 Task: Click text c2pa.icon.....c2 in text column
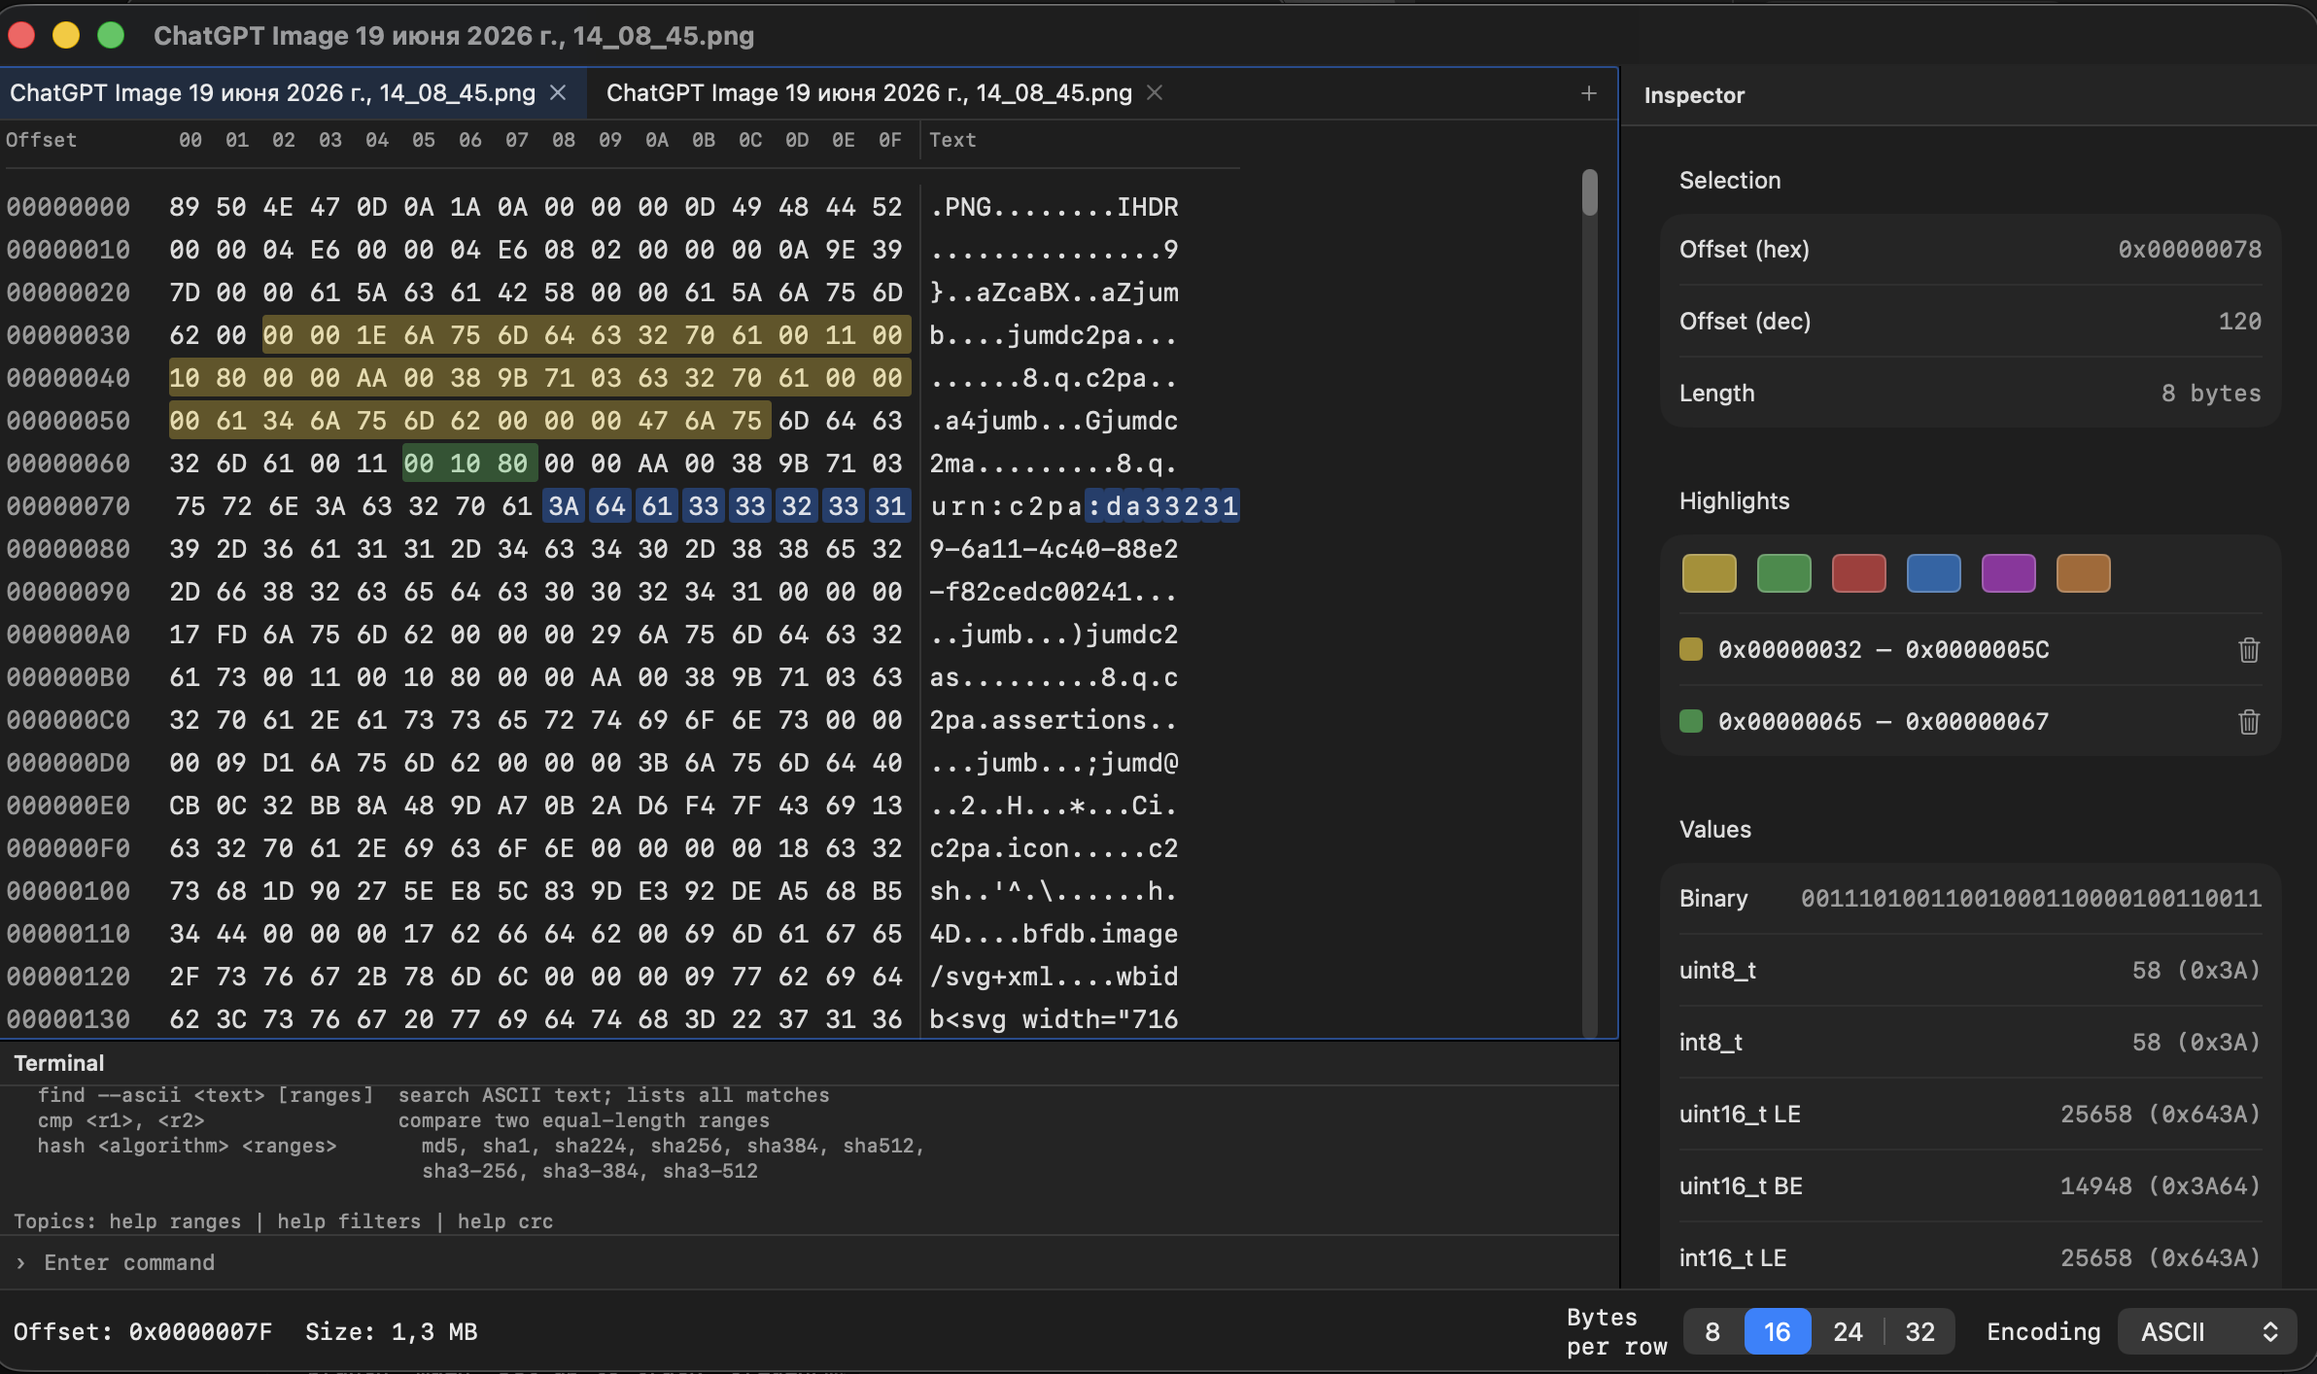pos(1054,848)
